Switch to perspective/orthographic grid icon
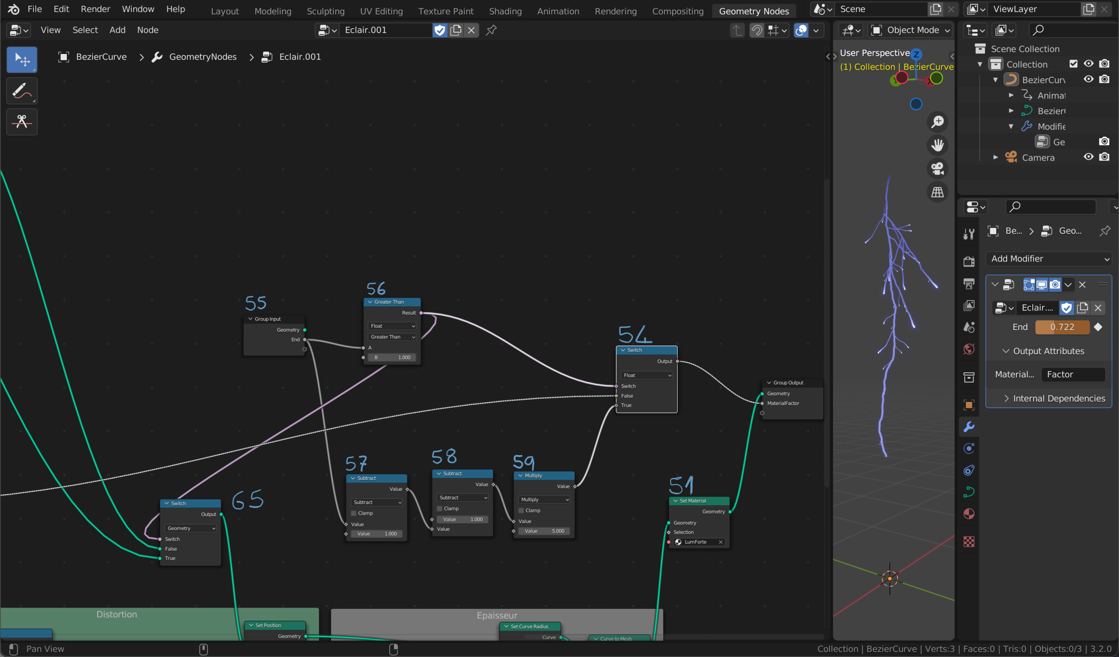Screen dimensions: 1119x657 pyautogui.click(x=937, y=192)
